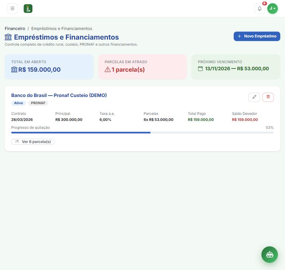The image size is (285, 270).
Task: Open the hamburger menu
Action: pos(12,9)
